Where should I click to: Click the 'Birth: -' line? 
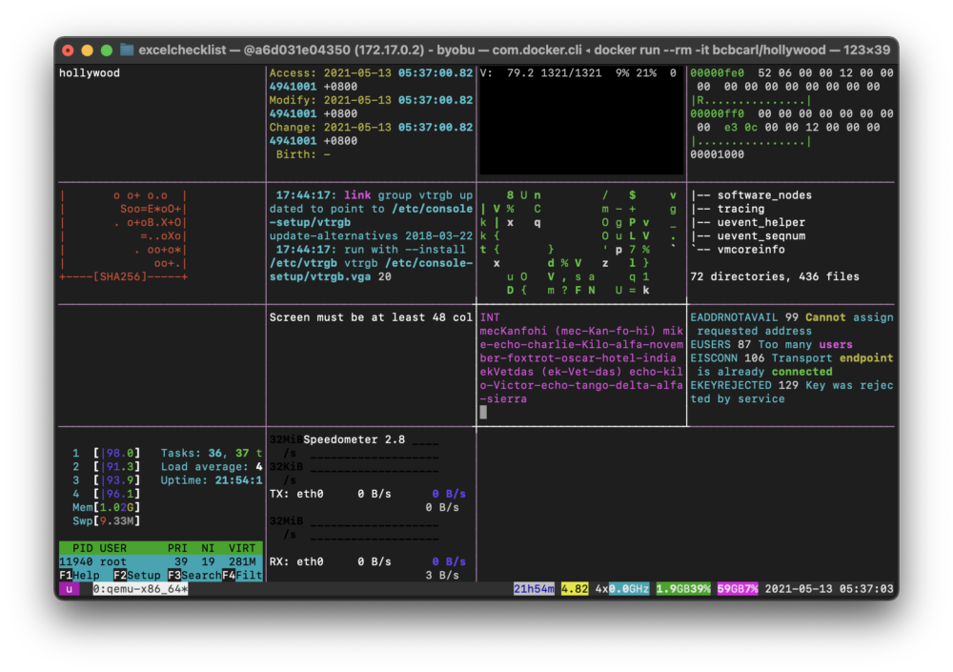pyautogui.click(x=303, y=154)
